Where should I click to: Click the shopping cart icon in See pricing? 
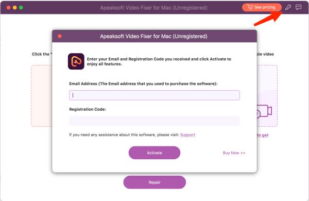pos(250,7)
